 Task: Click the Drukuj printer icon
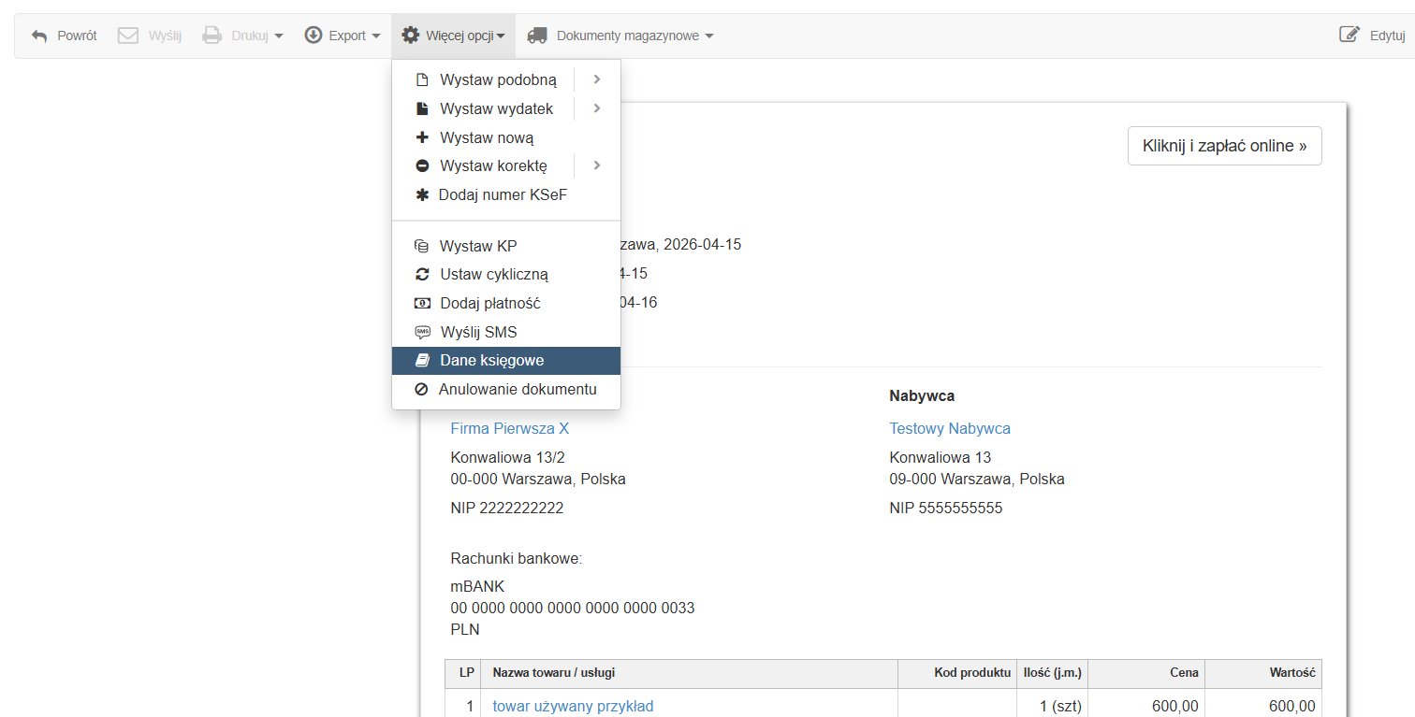pos(212,36)
